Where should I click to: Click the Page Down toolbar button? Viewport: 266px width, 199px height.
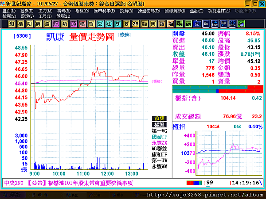(223, 24)
